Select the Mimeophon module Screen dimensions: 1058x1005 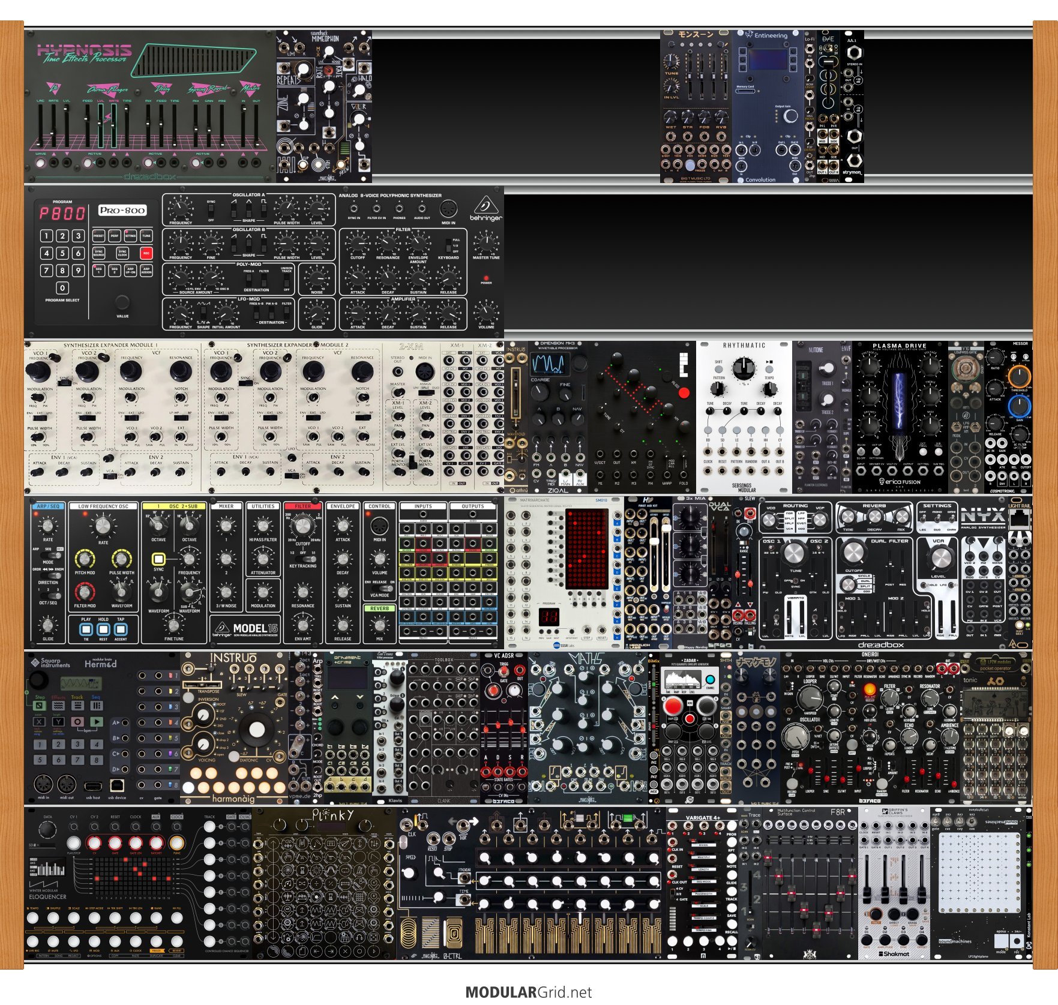324,107
